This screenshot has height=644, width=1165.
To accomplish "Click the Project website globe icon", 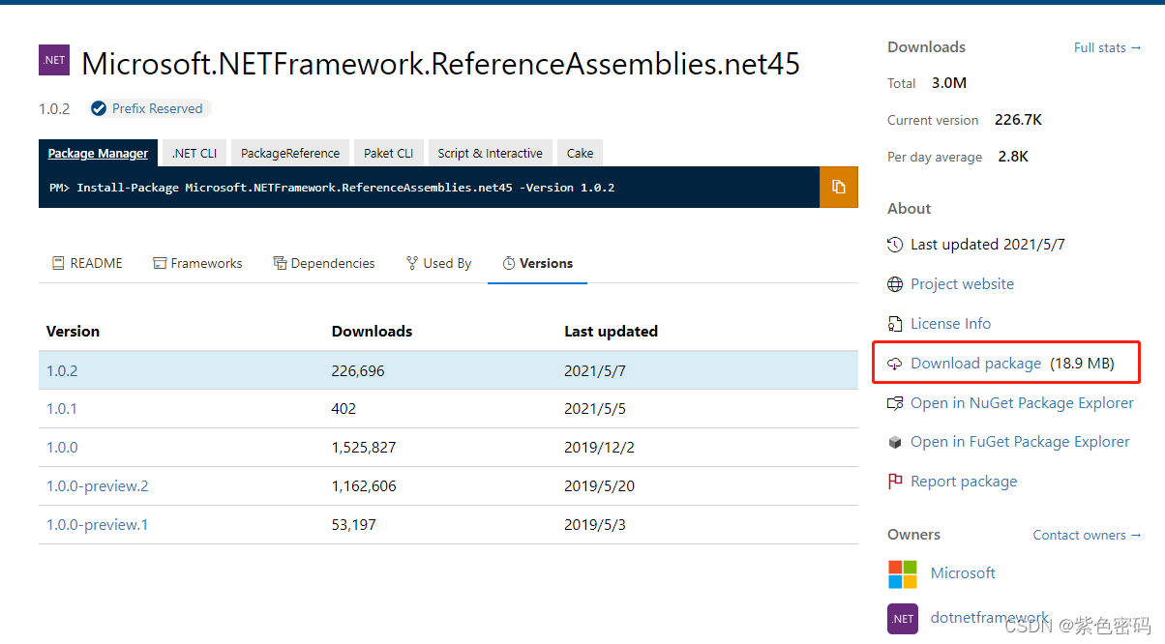I will coord(895,284).
